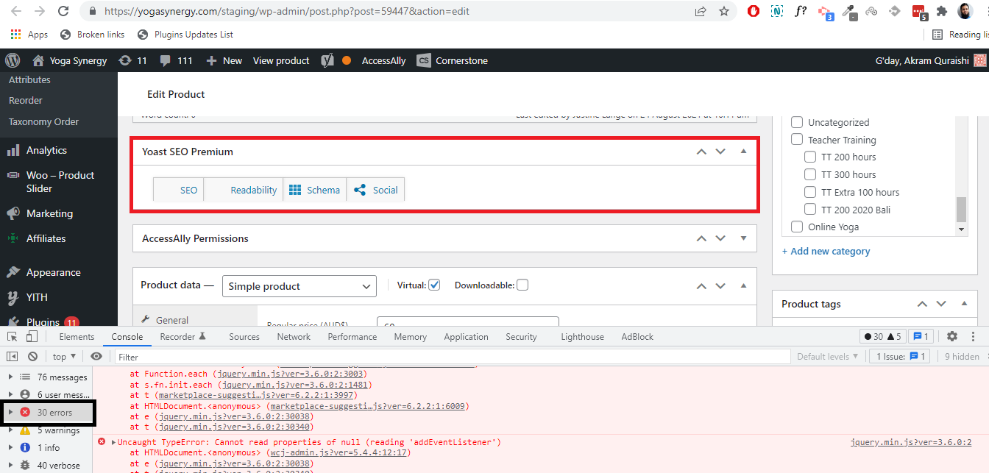Screen dimensions: 989x473
Task: Click the browser back arrow
Action: [18, 11]
